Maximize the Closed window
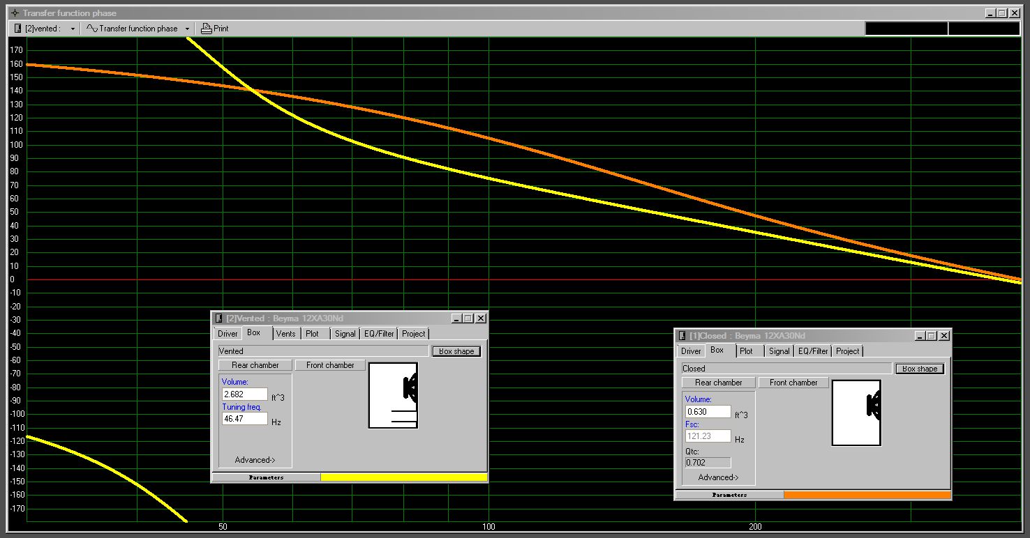1030x538 pixels. click(932, 336)
